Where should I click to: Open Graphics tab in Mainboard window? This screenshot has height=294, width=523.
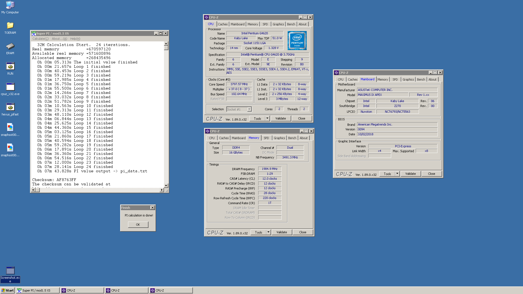click(x=408, y=79)
